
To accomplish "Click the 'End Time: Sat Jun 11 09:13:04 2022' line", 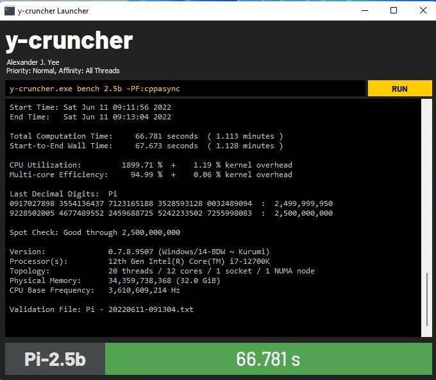I will tap(90, 117).
